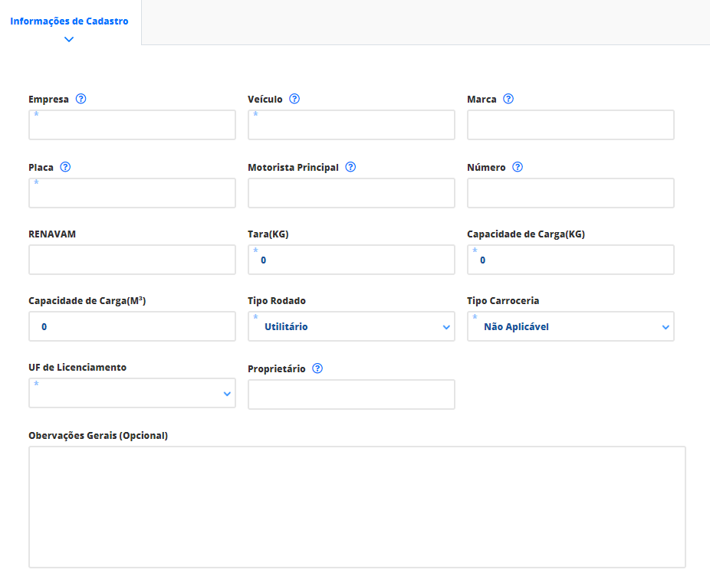The height and width of the screenshot is (576, 710).
Task: Select the Placa input box
Action: tap(132, 193)
